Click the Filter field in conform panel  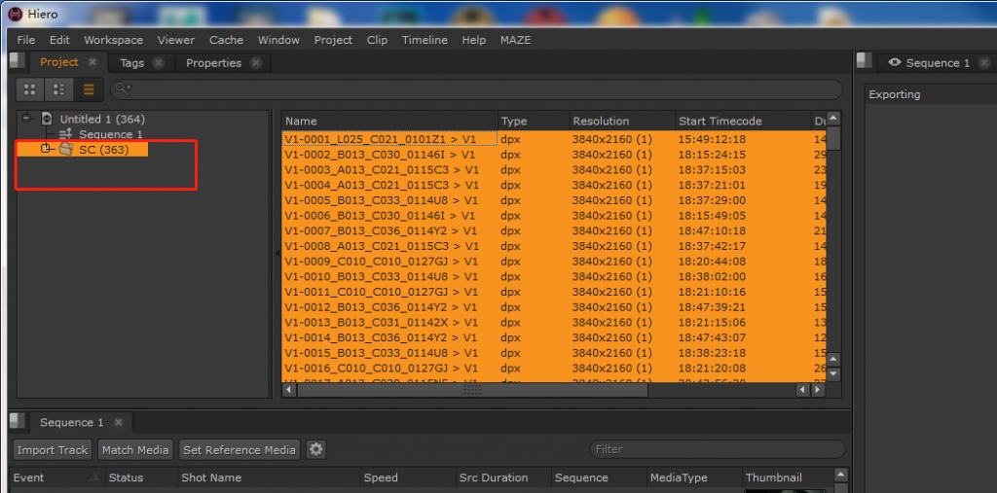click(718, 449)
